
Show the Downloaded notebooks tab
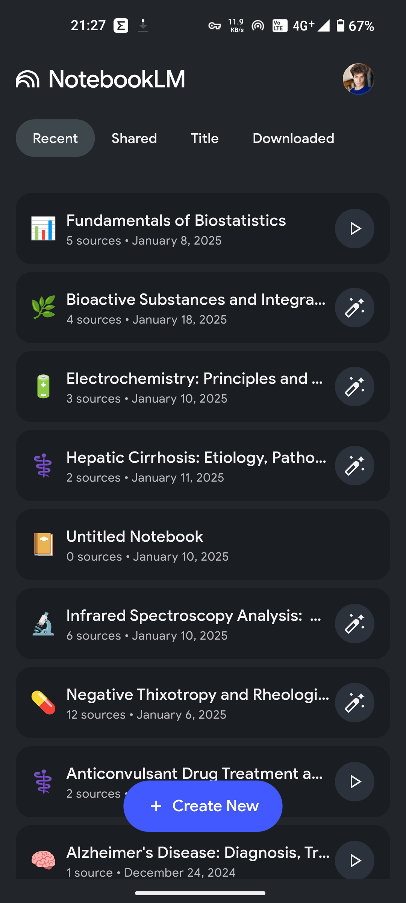click(293, 138)
